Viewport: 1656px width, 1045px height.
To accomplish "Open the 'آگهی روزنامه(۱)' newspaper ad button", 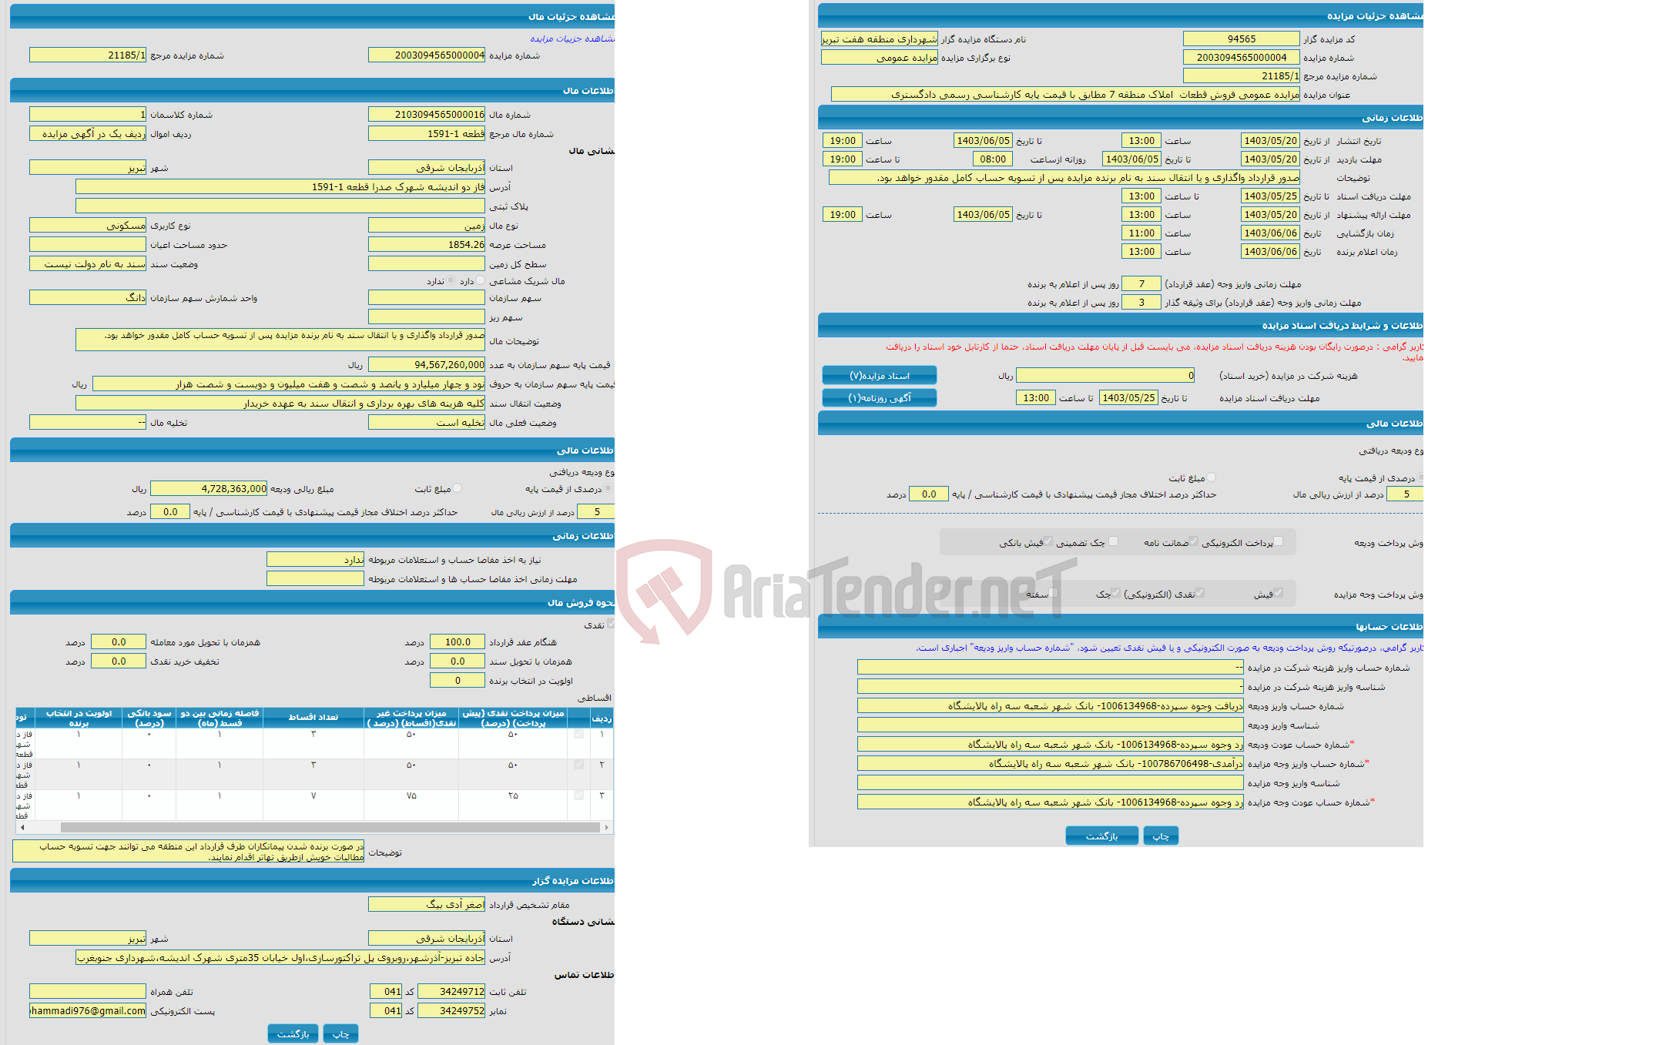I will (880, 398).
